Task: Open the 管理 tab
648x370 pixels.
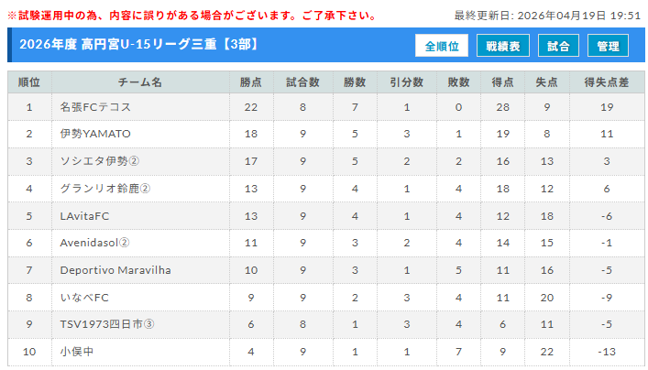Action: [x=608, y=46]
